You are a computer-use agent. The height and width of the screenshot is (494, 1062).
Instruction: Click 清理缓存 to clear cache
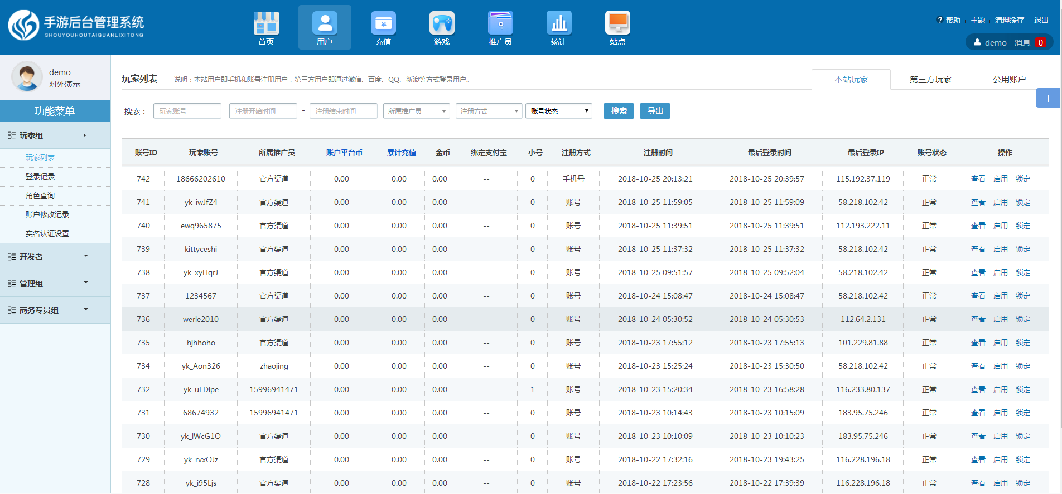(x=1010, y=20)
